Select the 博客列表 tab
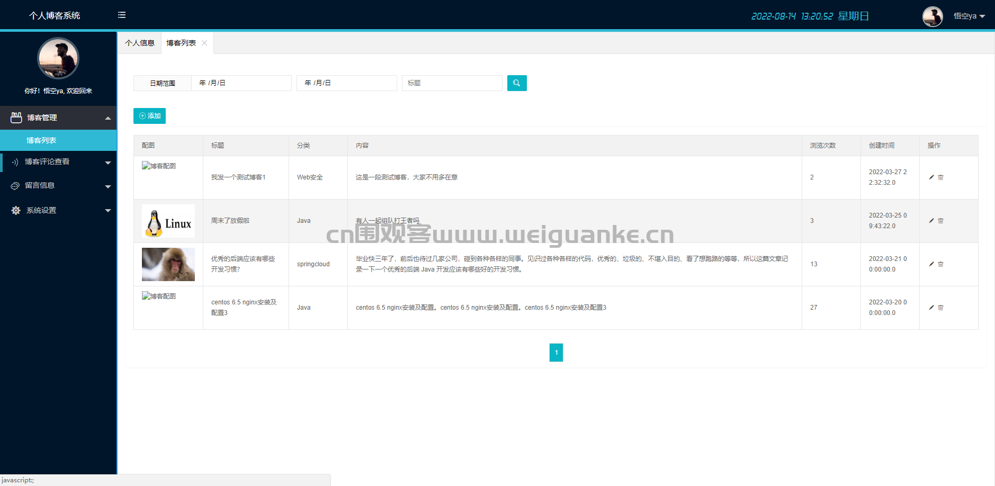The image size is (995, 486). click(181, 43)
